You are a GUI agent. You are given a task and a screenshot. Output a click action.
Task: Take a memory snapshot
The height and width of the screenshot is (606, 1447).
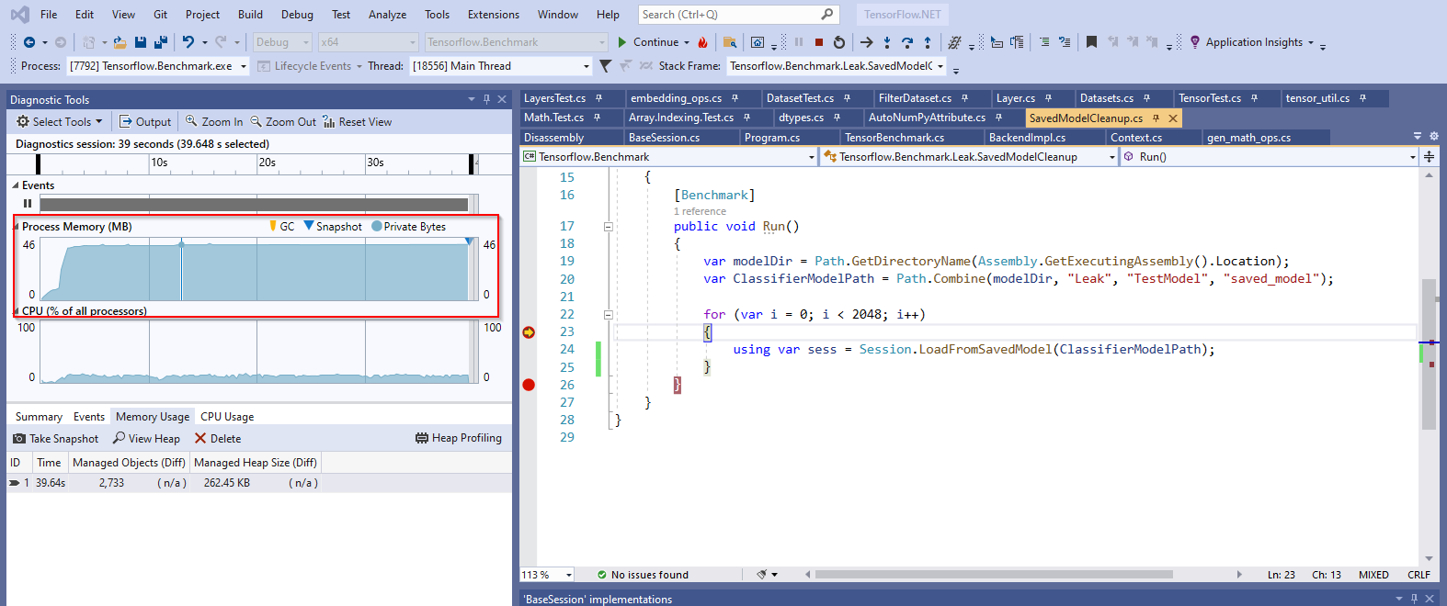coord(56,439)
